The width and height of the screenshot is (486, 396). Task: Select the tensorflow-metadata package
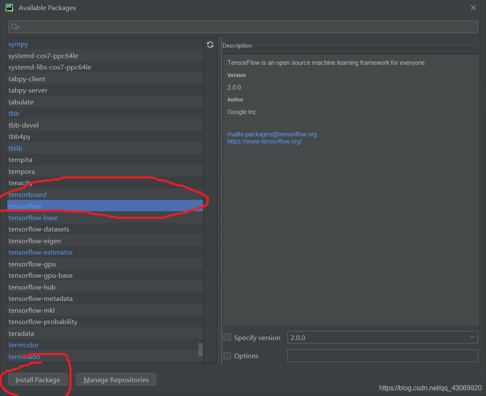[105, 298]
